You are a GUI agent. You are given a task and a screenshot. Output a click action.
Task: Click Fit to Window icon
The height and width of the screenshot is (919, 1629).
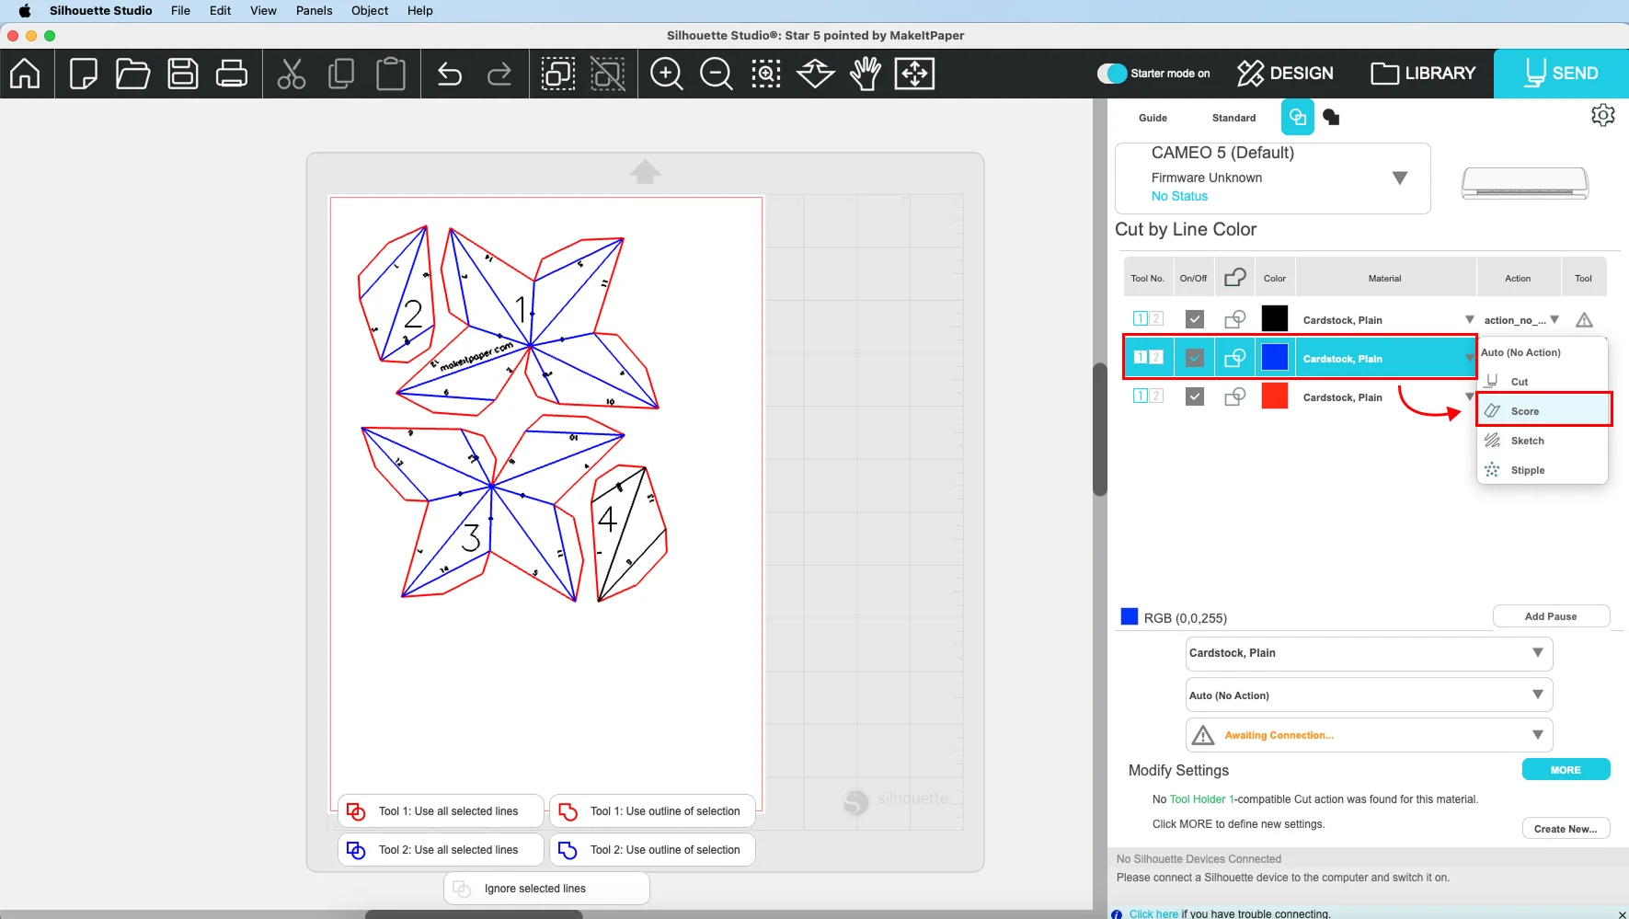coord(915,73)
